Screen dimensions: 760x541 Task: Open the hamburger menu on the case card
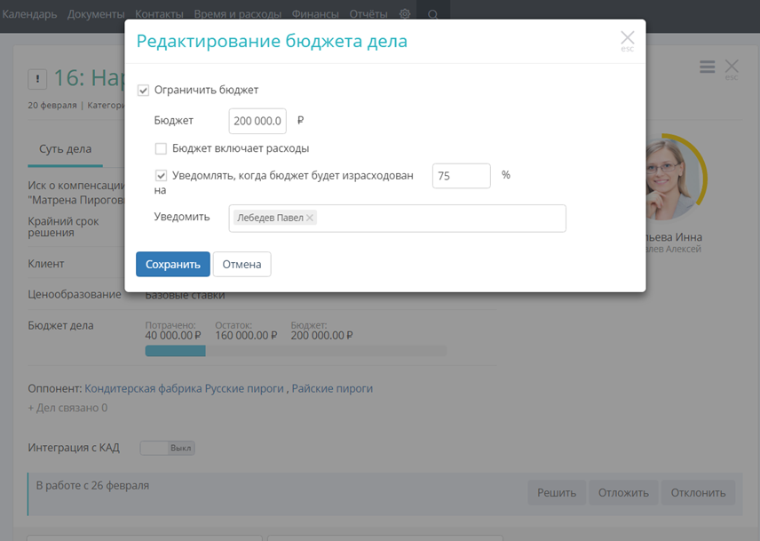707,68
